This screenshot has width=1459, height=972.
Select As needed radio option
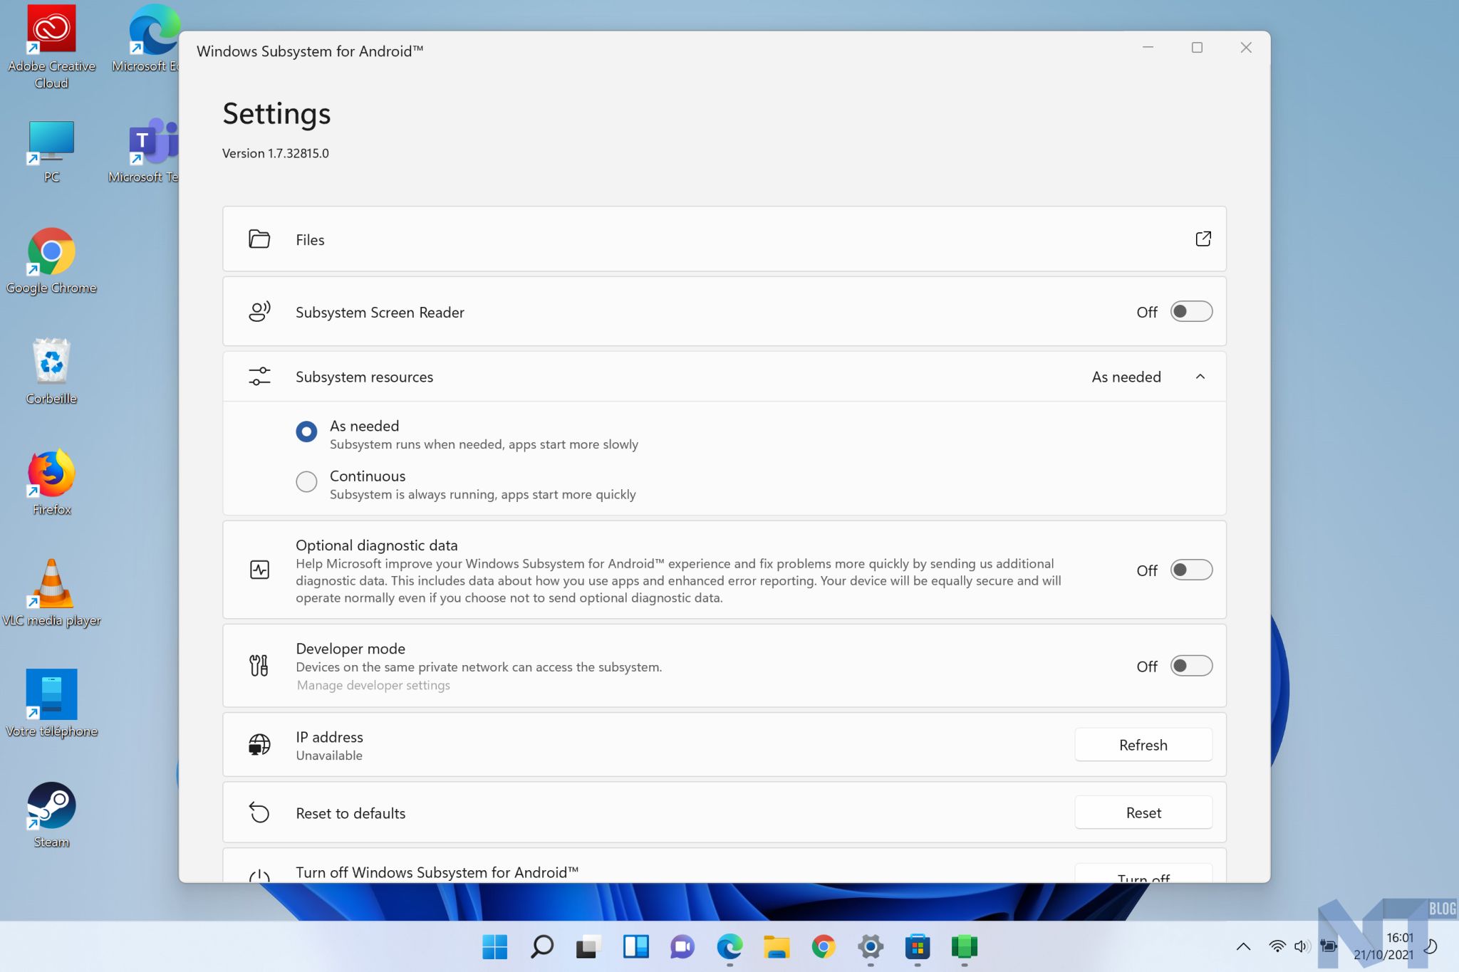coord(306,432)
